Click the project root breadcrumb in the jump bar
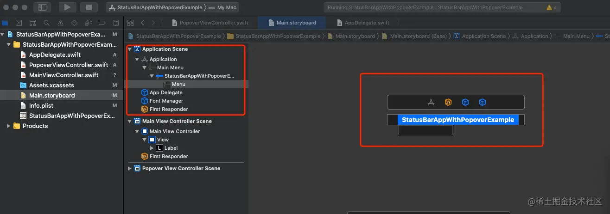Screen dimensions: 610x214 click(174, 36)
